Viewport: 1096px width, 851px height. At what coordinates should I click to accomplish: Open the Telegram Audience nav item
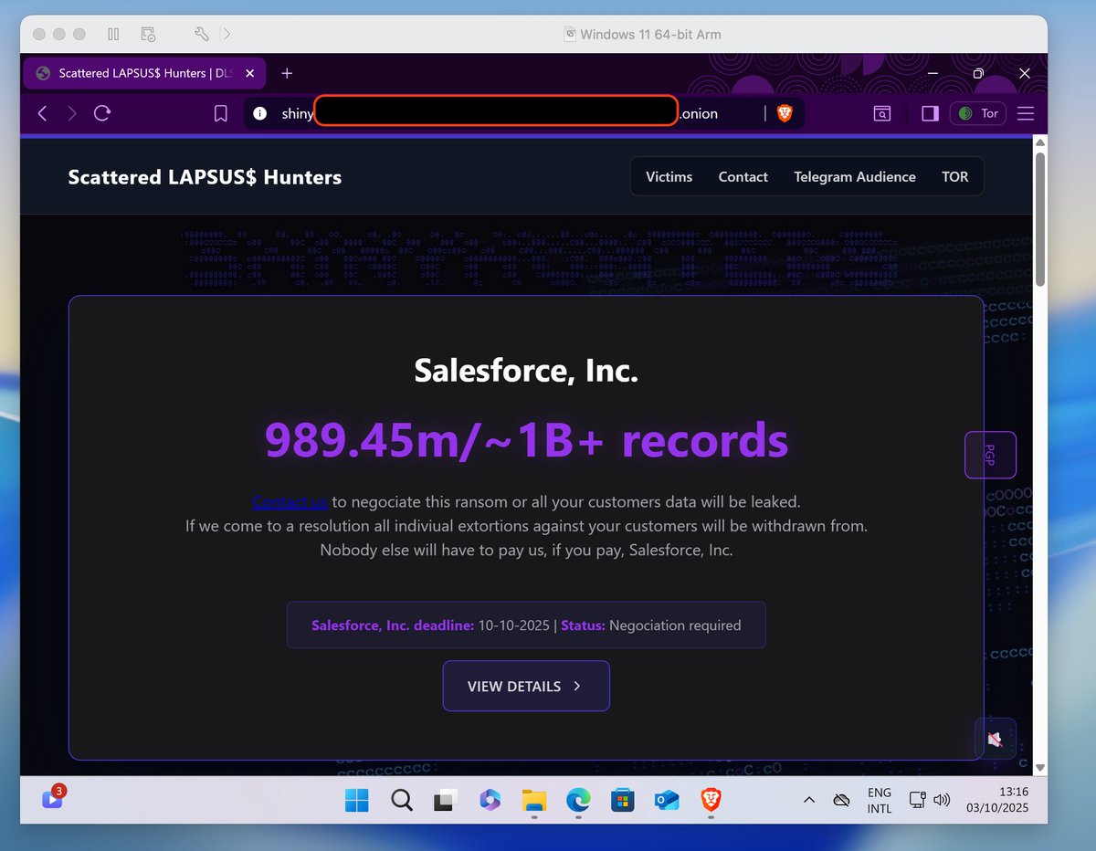point(855,177)
